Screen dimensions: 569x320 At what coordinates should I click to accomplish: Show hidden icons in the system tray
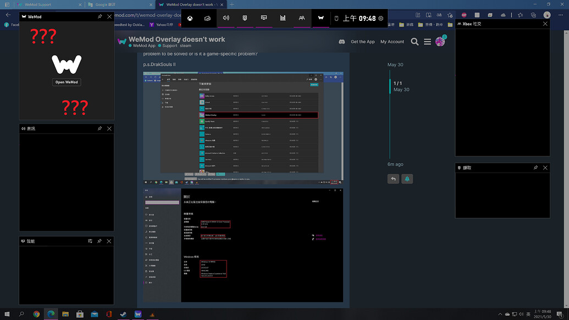500,314
